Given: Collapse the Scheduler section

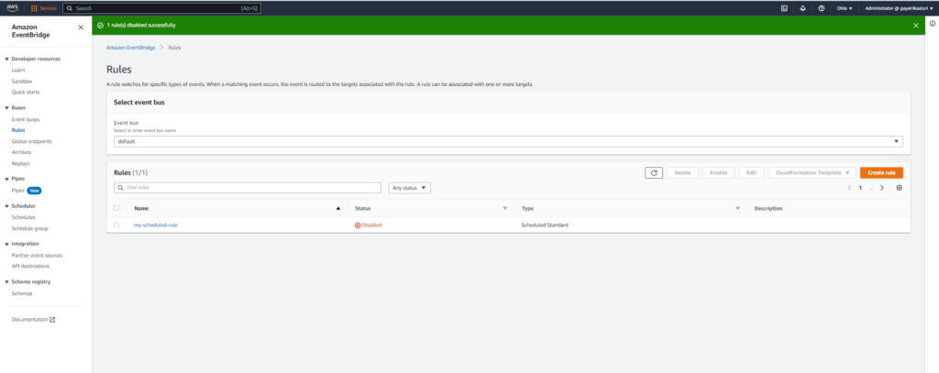Looking at the screenshot, I should (x=6, y=206).
